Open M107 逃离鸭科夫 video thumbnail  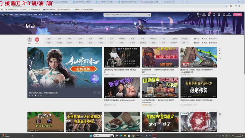click(160, 57)
